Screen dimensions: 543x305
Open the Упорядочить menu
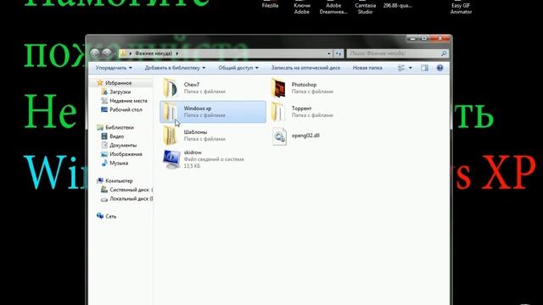[x=114, y=68]
